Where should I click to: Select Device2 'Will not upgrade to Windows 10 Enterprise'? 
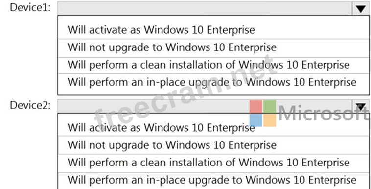tap(213, 145)
